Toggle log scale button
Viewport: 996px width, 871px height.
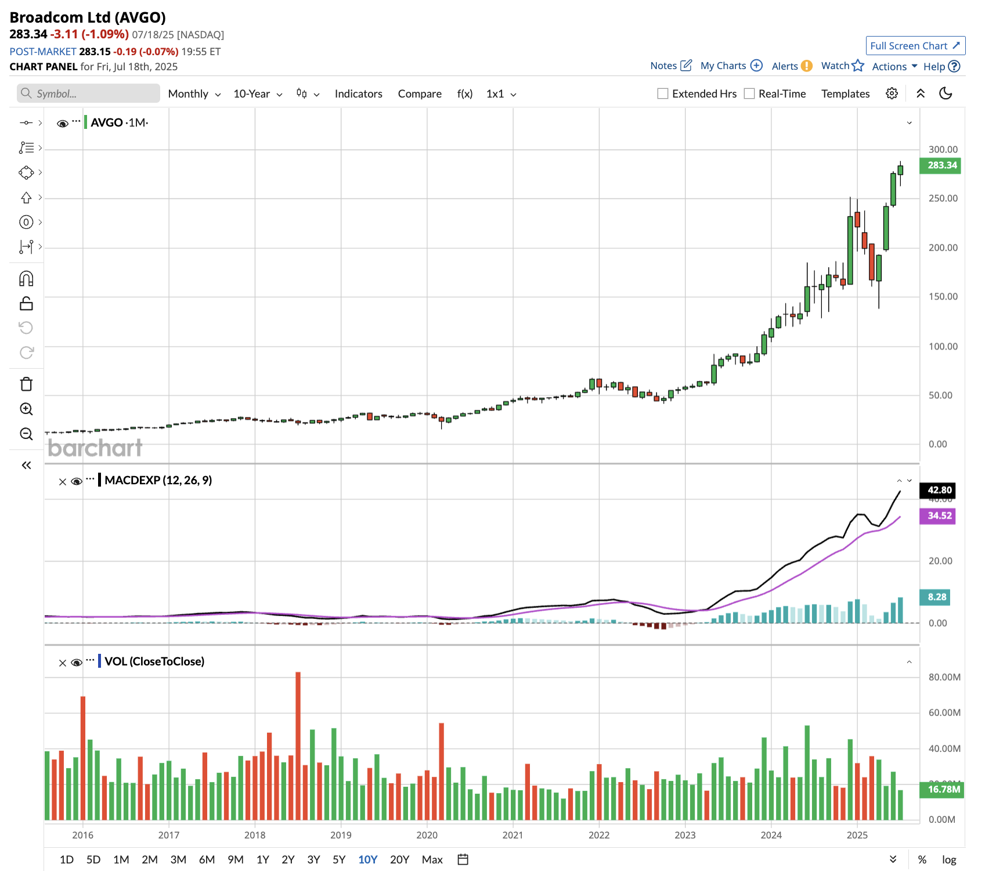point(949,859)
